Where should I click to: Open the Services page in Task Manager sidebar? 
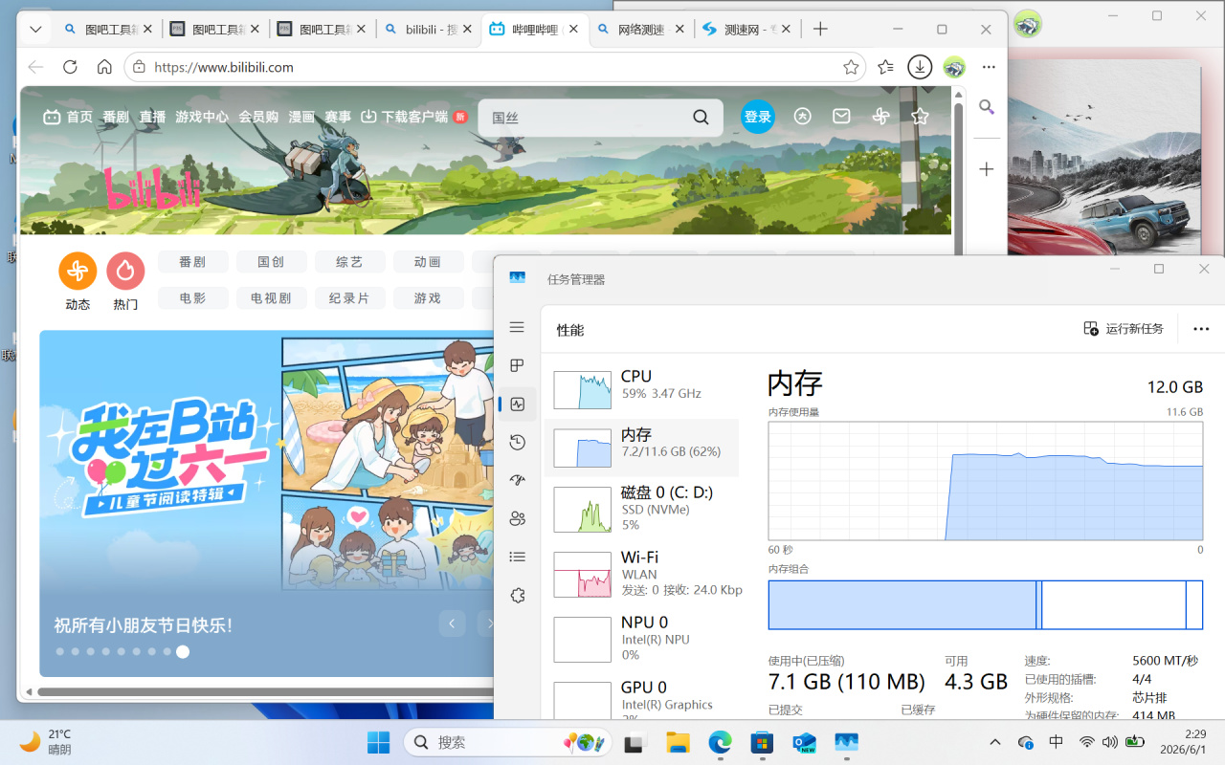[517, 595]
